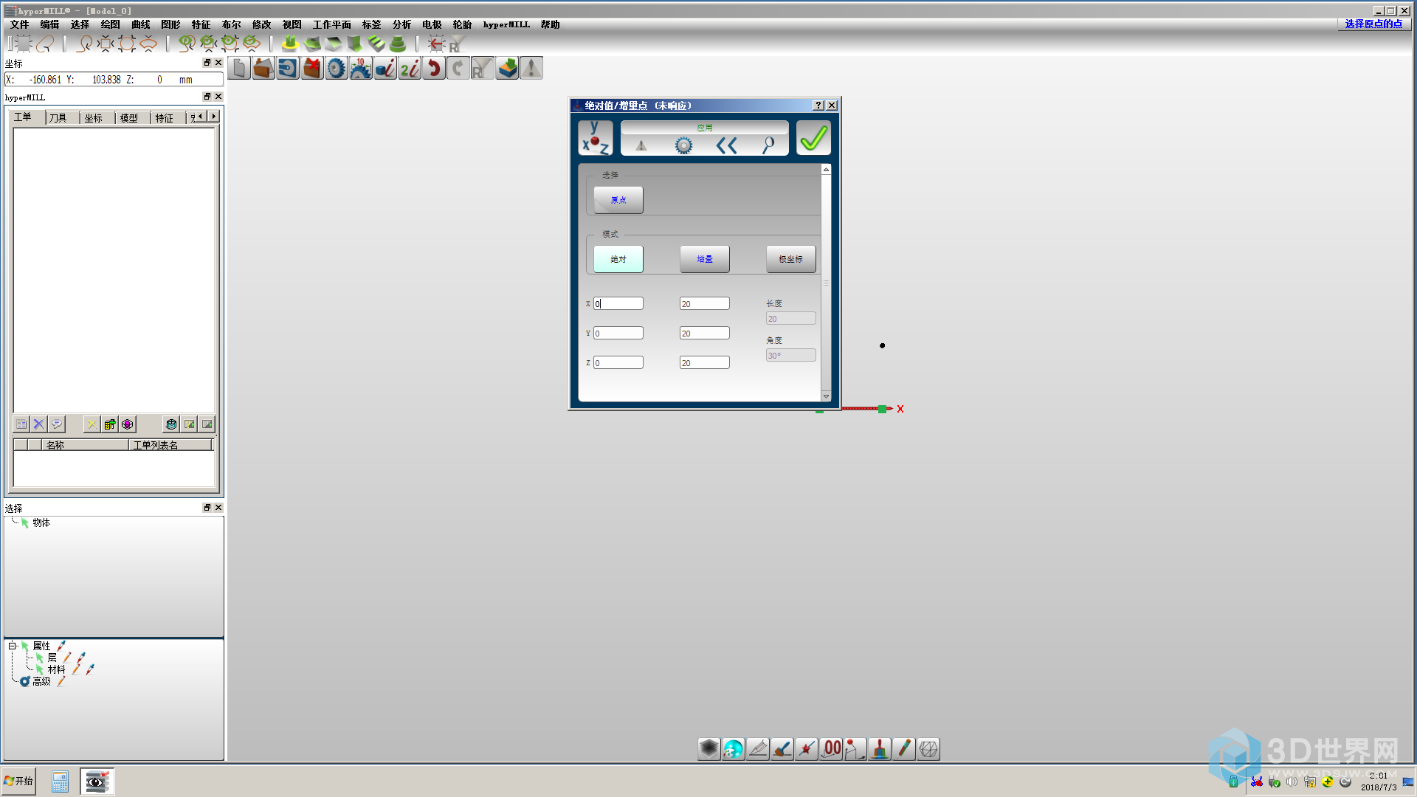The image size is (1417, 797).
Task: Click the first green eye visibility icon
Action: click(187, 44)
